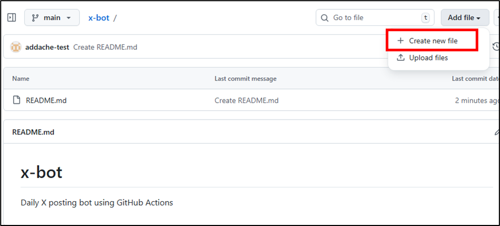Image resolution: width=500 pixels, height=226 pixels.
Task: Focus the Go to file search field
Action: tap(376, 17)
